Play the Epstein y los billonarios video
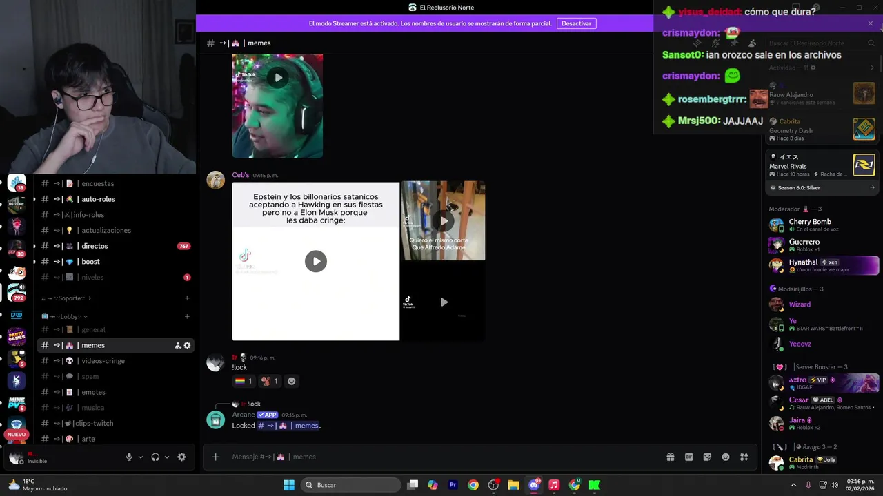 tap(316, 261)
